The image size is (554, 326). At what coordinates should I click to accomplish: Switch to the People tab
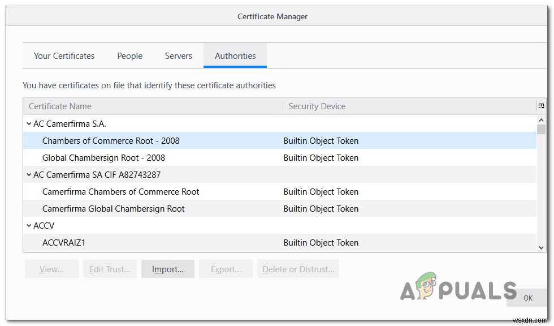pos(129,55)
